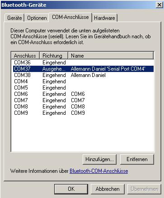164x198 pixels.
Task: Select the COM5 port row
Action: tap(83, 88)
